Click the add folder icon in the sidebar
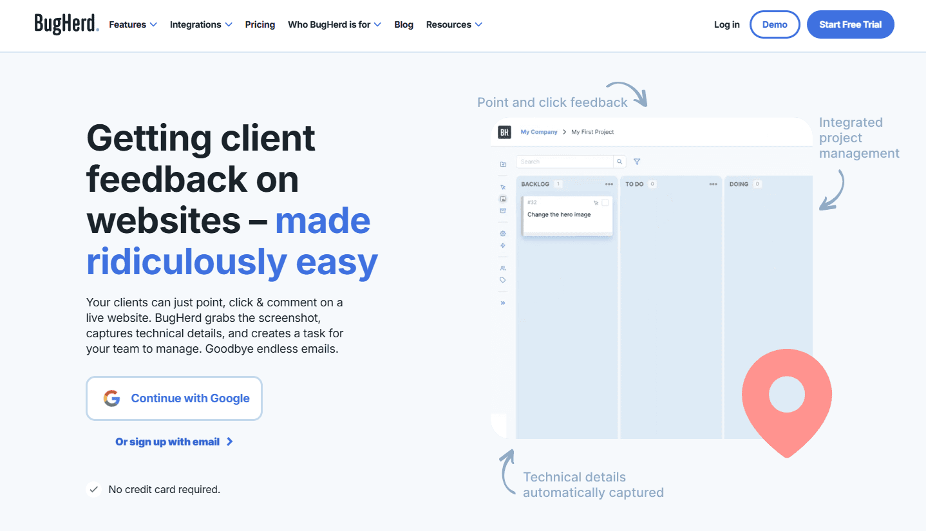The image size is (926, 531). click(503, 164)
